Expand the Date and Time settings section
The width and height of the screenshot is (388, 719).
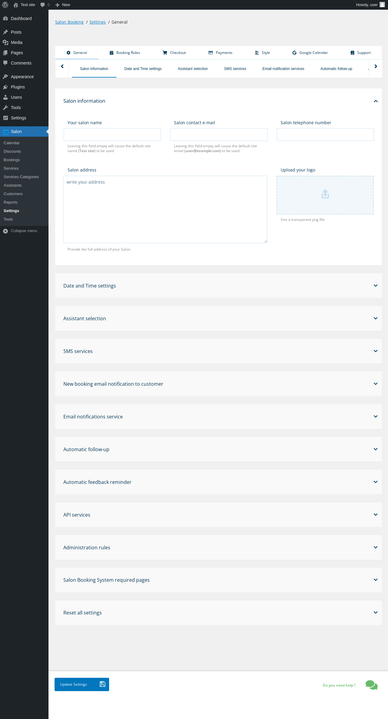(x=376, y=286)
